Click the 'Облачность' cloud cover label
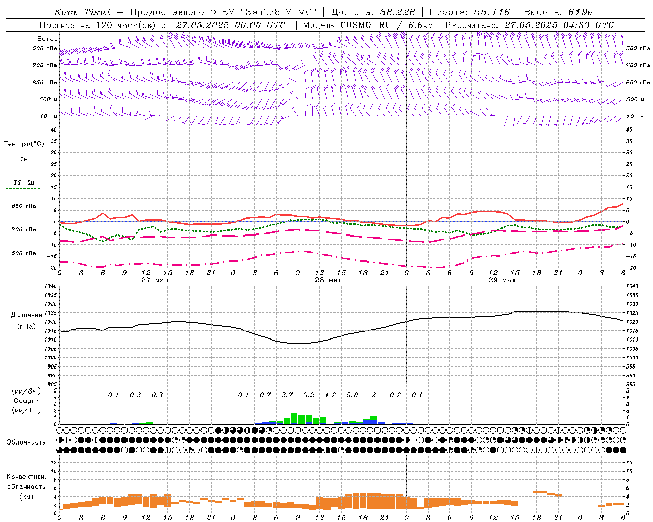 pos(26,442)
